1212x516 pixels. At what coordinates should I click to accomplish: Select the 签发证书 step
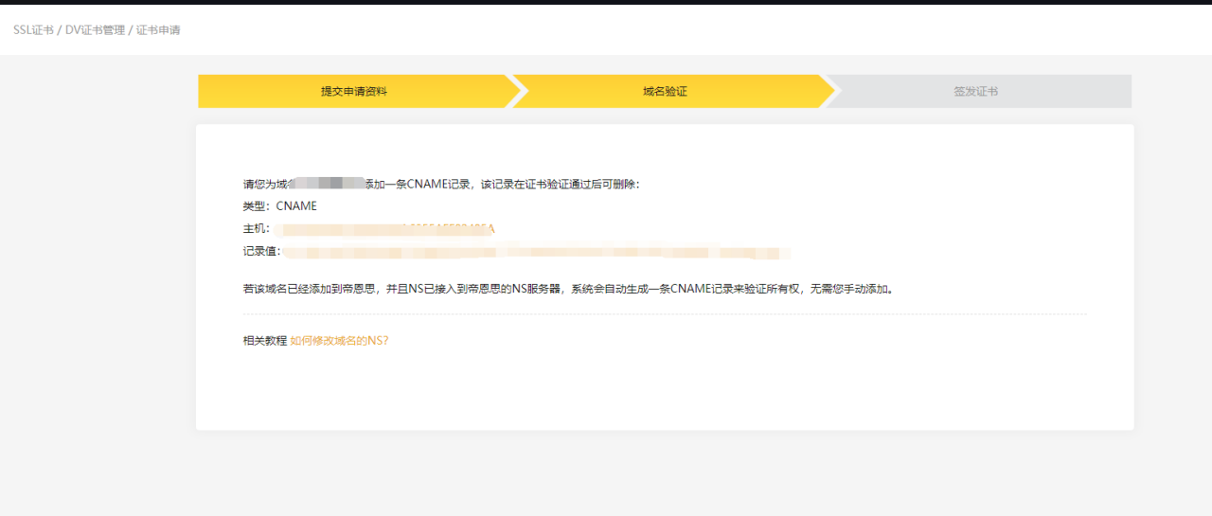[975, 92]
